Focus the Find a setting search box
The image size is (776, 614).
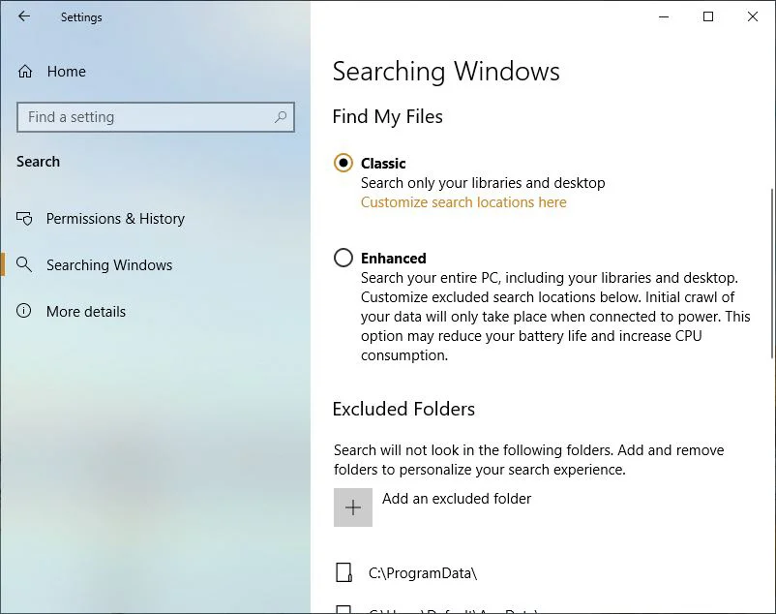point(156,117)
